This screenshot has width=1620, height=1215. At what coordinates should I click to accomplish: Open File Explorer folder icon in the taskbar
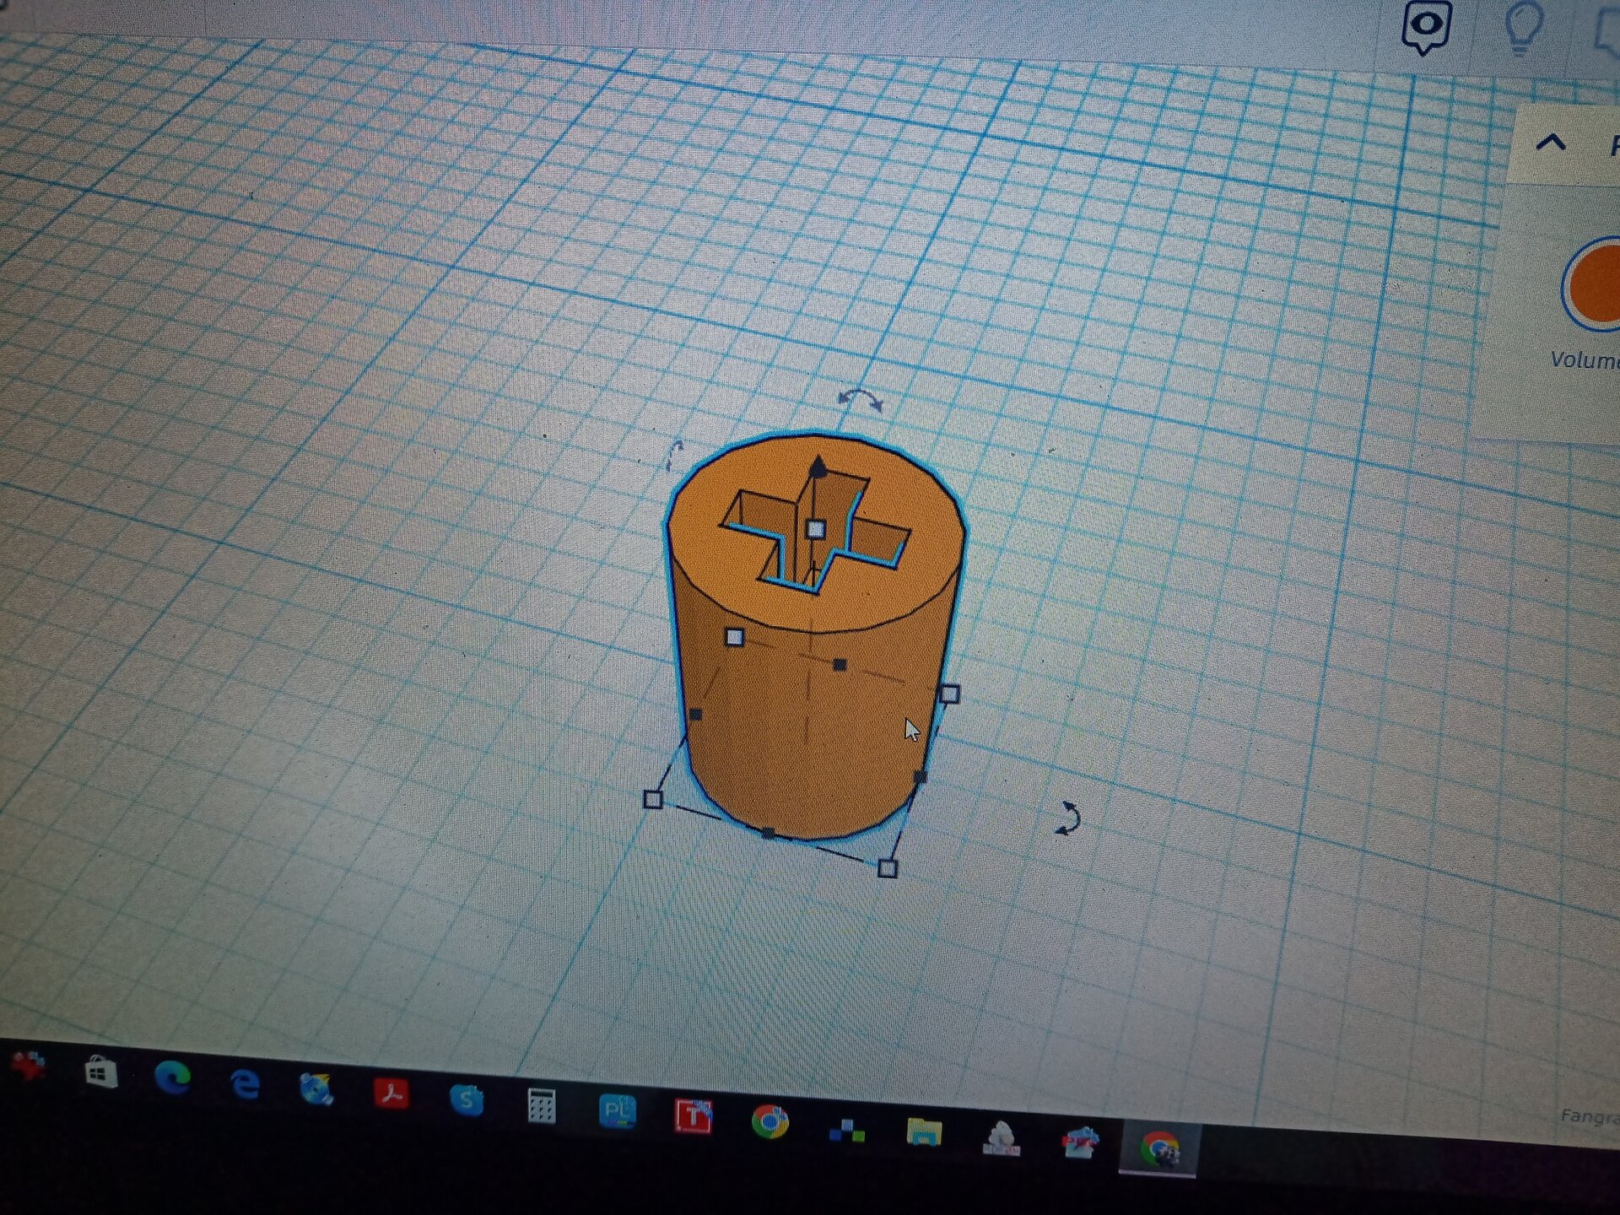pyautogui.click(x=924, y=1131)
